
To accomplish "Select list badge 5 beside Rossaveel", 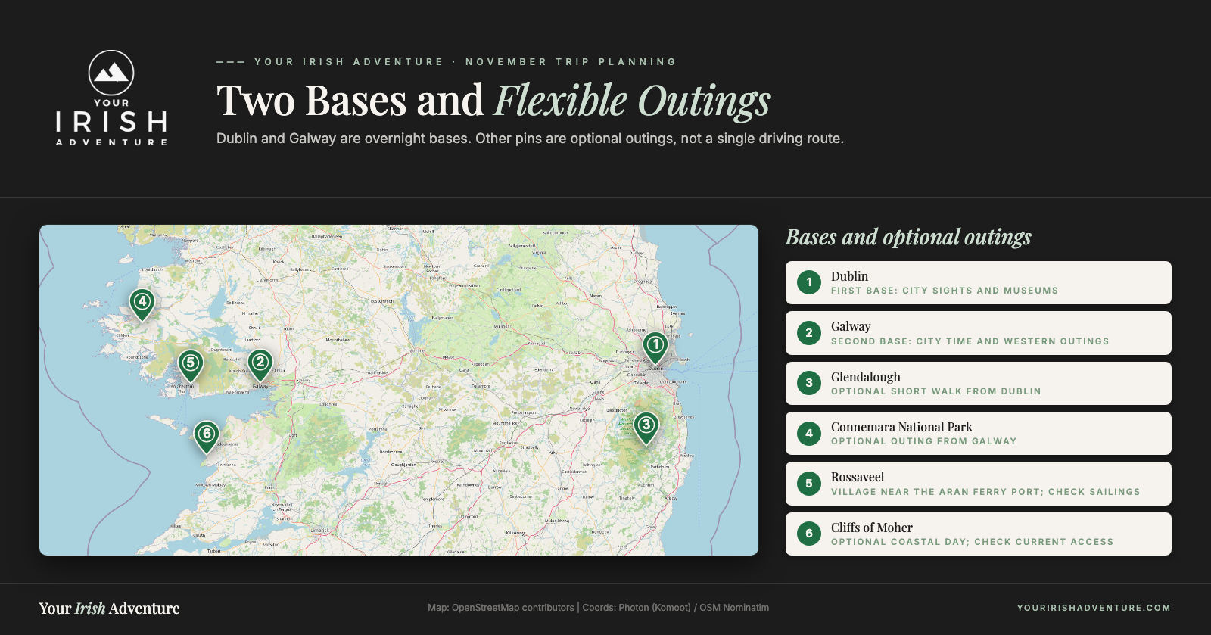I will click(809, 484).
